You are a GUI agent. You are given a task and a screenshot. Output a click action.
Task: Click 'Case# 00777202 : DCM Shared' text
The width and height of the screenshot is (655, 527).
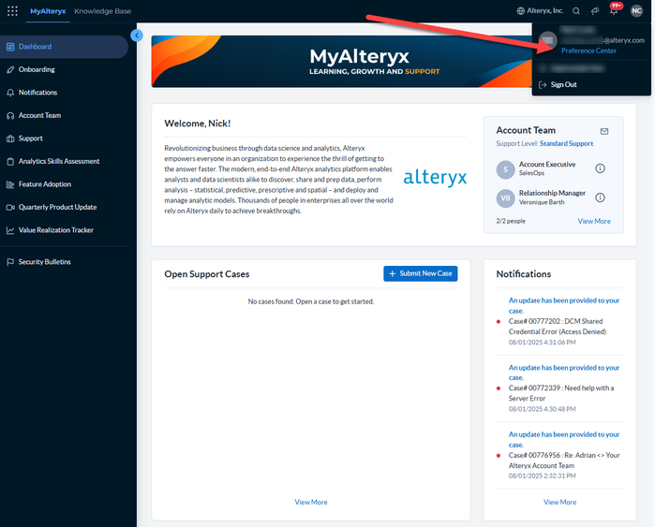click(556, 321)
